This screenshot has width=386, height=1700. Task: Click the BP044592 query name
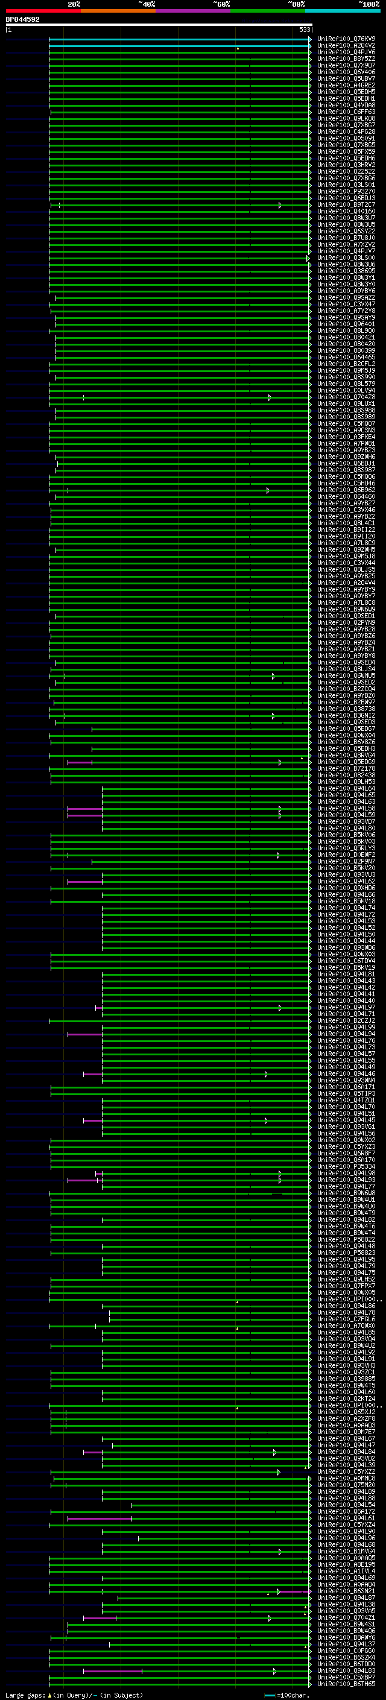coord(22,19)
